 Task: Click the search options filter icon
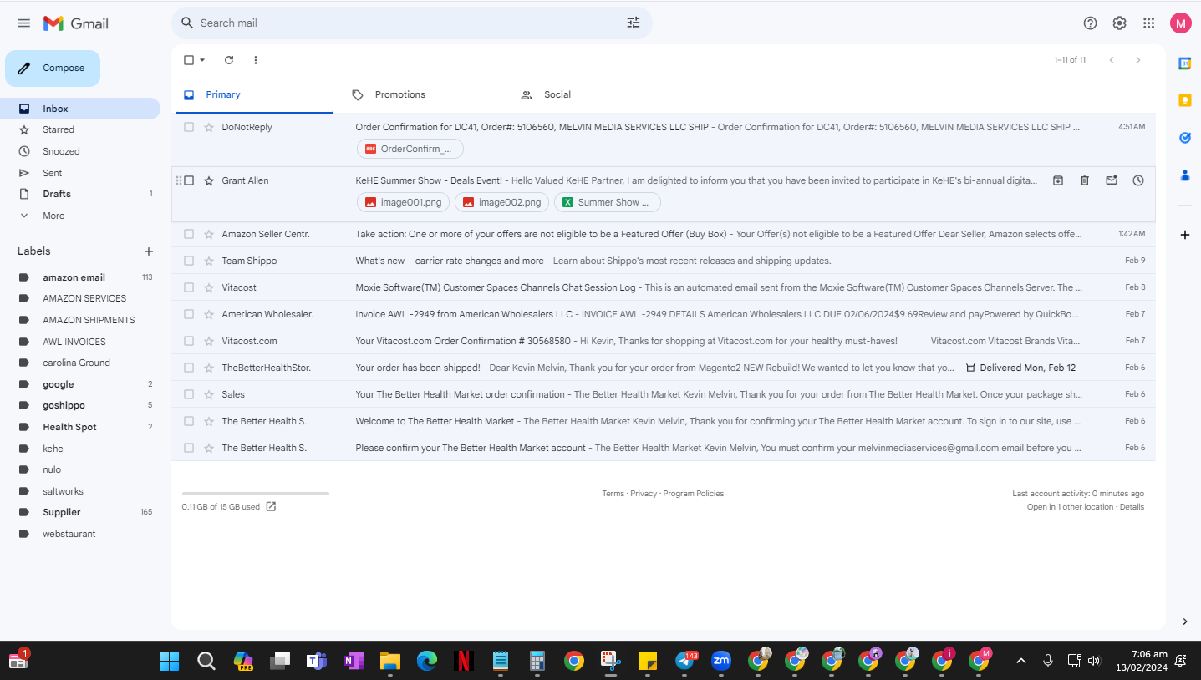click(x=634, y=23)
